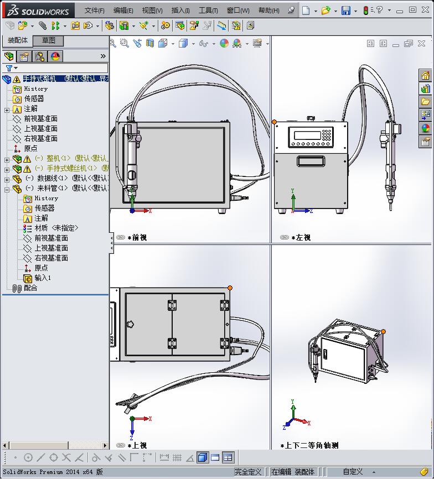Viewport: 434px width, 479px height.
Task: Click the Clearance Verification warning icon
Action: pos(236,25)
